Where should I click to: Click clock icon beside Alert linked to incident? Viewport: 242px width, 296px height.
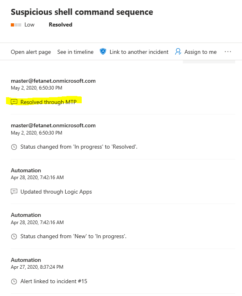tap(14, 281)
